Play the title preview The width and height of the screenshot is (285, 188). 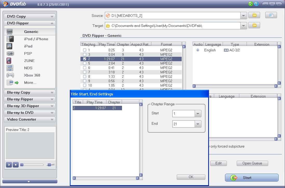[9, 165]
